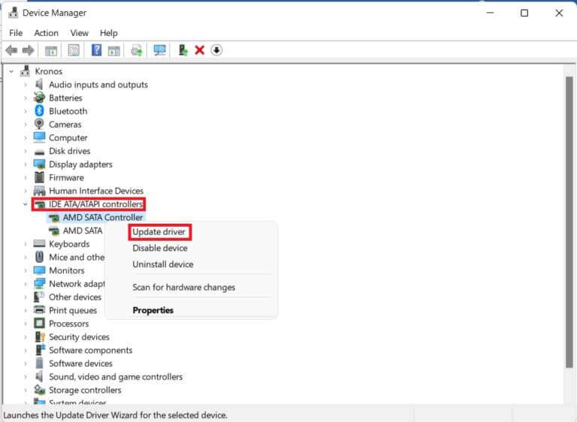This screenshot has width=577, height=422.
Task: Click the Forward arrow toolbar icon
Action: (x=29, y=50)
